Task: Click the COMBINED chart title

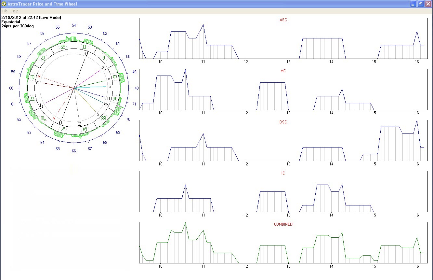Action: (x=283, y=224)
